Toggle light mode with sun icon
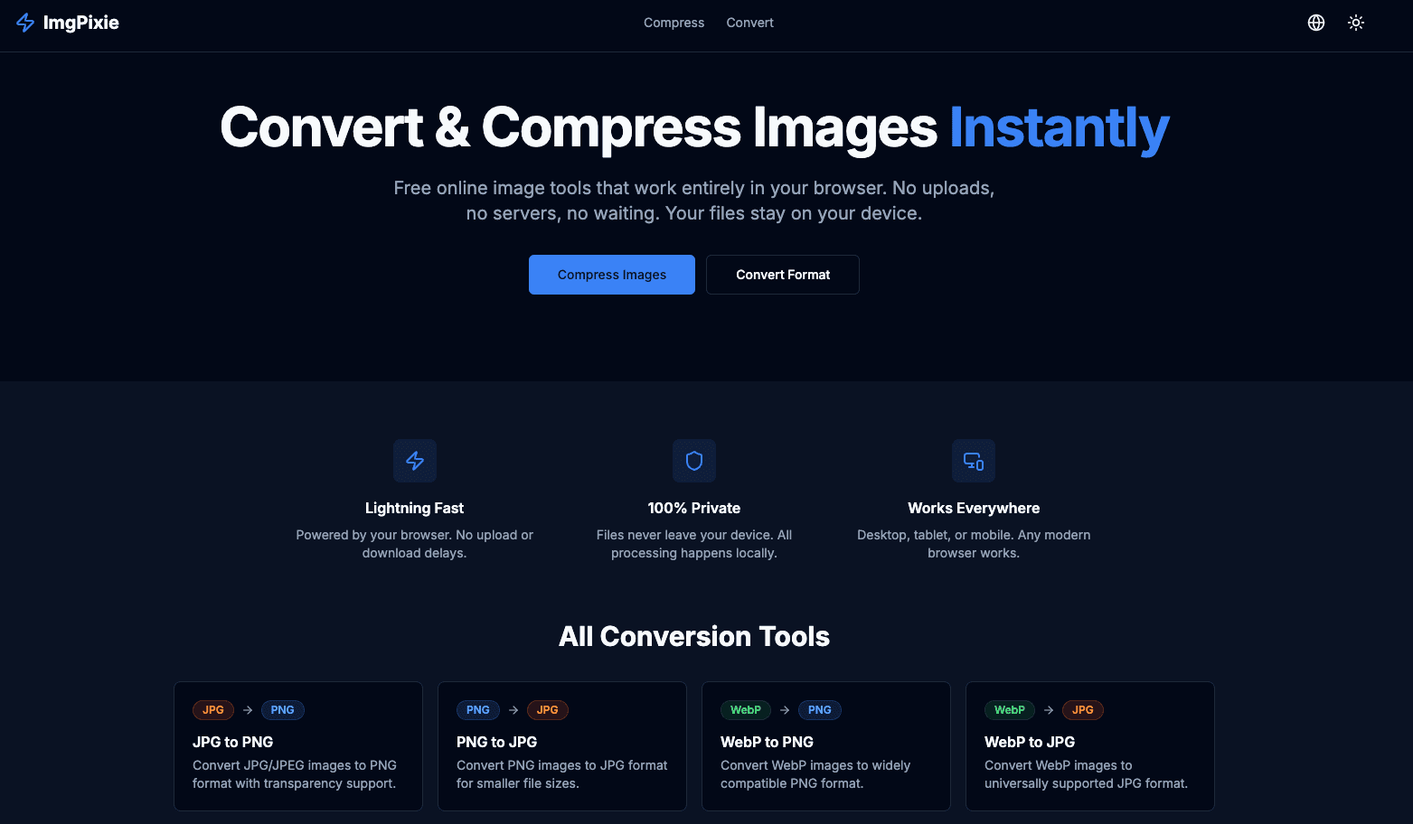The width and height of the screenshot is (1413, 824). click(x=1356, y=23)
